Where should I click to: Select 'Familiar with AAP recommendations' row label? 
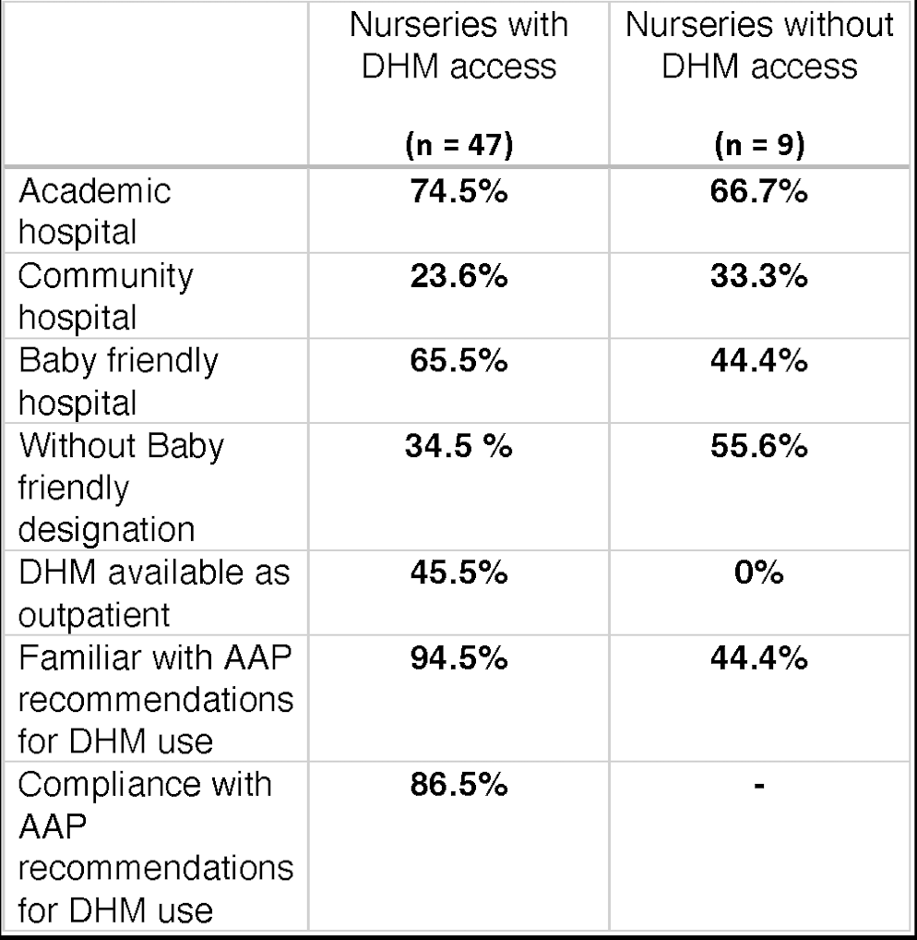click(x=156, y=700)
